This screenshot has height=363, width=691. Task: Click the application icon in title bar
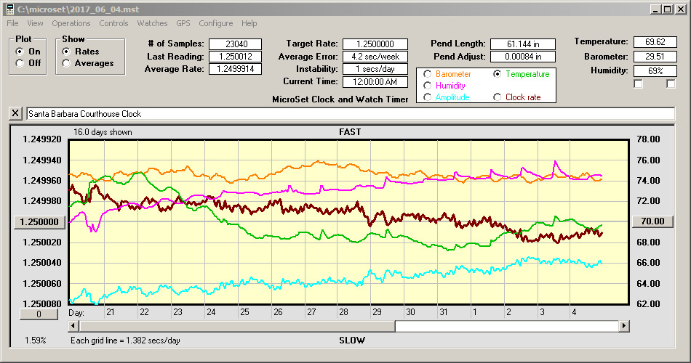pyautogui.click(x=10, y=9)
